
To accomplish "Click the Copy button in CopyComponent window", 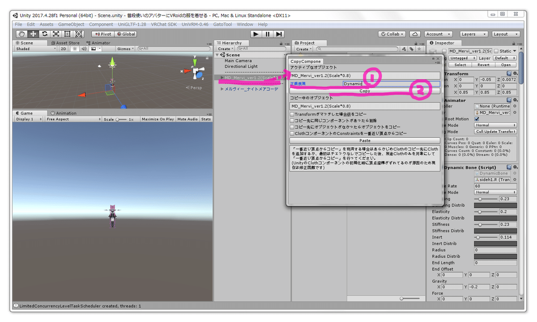I will pos(365,91).
